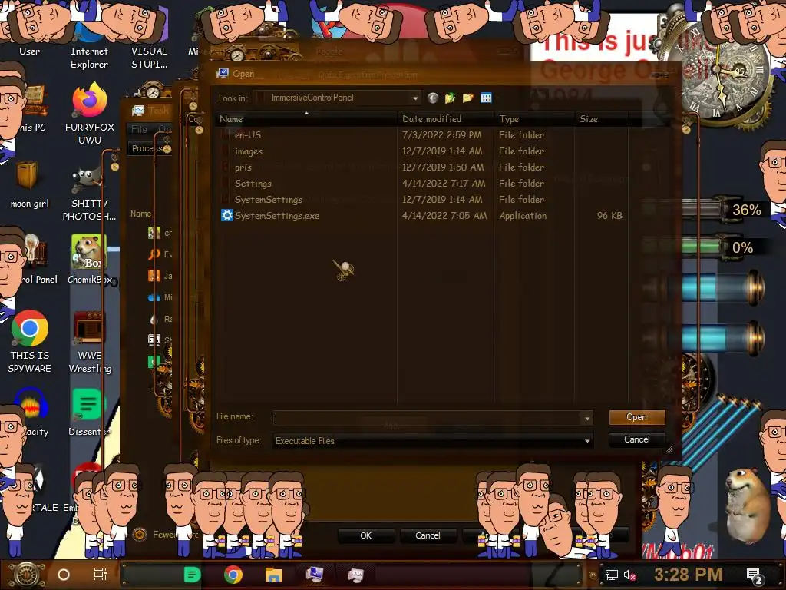Open network icon in system tray
This screenshot has width=786, height=590.
coord(612,575)
